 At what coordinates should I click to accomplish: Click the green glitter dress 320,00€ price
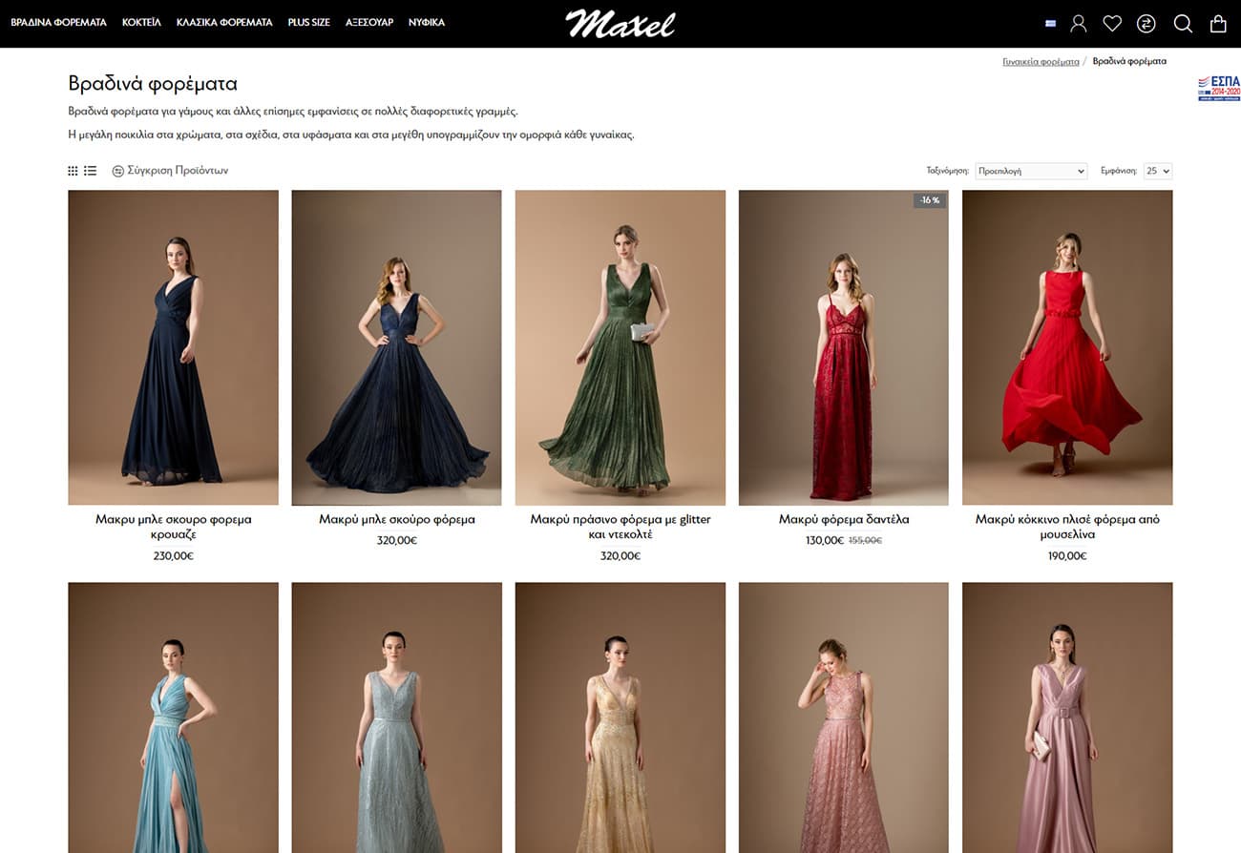coord(620,556)
